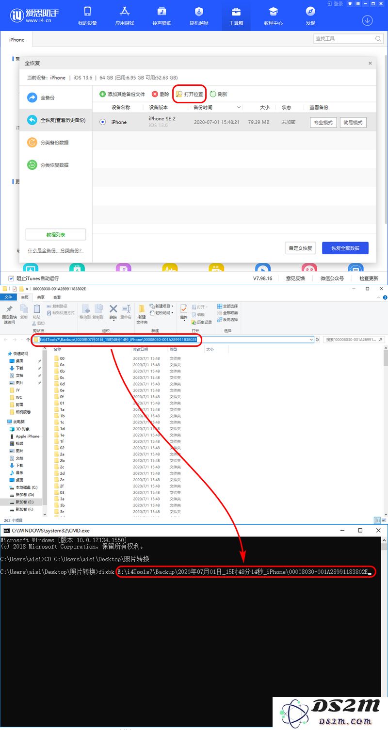Click 微信公众号 in the i4 status bar

(332, 278)
